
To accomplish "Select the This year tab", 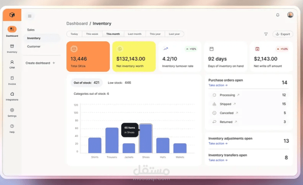I will pos(155,34).
